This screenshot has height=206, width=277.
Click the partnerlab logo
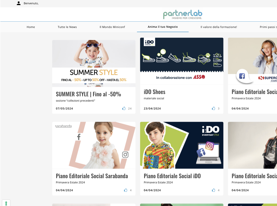(x=182, y=15)
